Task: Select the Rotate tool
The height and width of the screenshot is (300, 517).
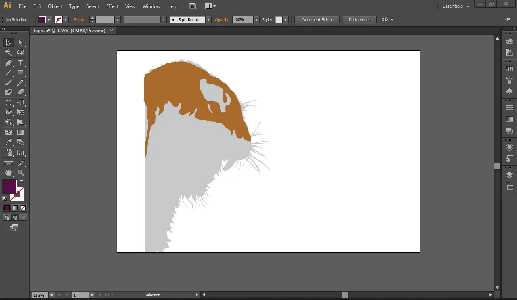Action: click(x=8, y=103)
